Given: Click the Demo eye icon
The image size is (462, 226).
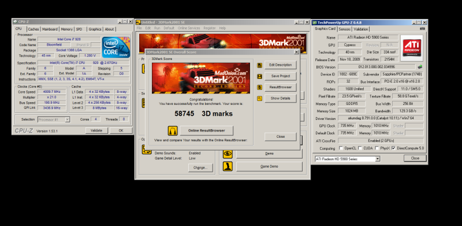Looking at the screenshot, I should (x=228, y=153).
